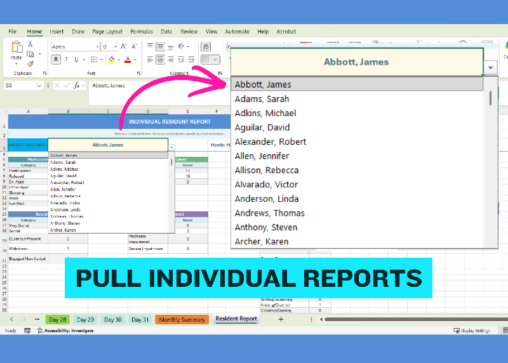Click Display Settings in status bar
This screenshot has height=363, width=508.
pyautogui.click(x=472, y=331)
